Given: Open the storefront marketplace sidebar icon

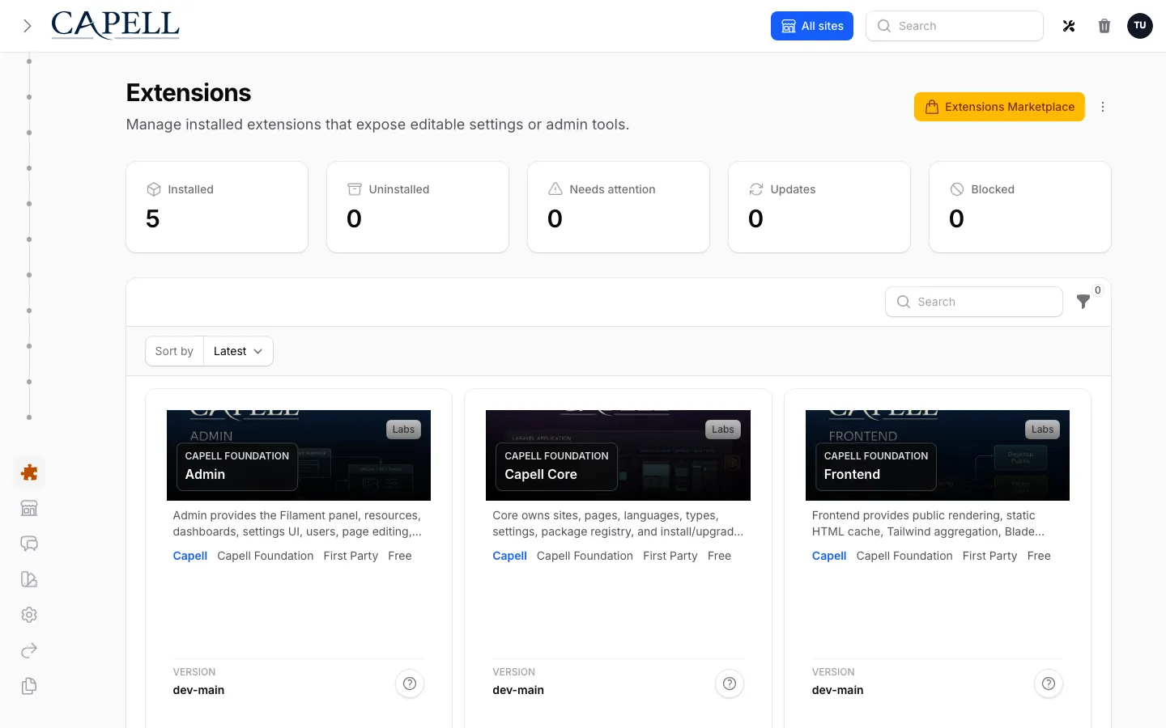Looking at the screenshot, I should [x=29, y=508].
